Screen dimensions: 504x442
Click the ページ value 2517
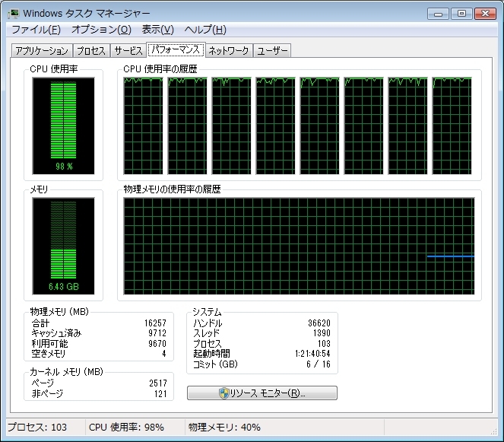pos(158,383)
